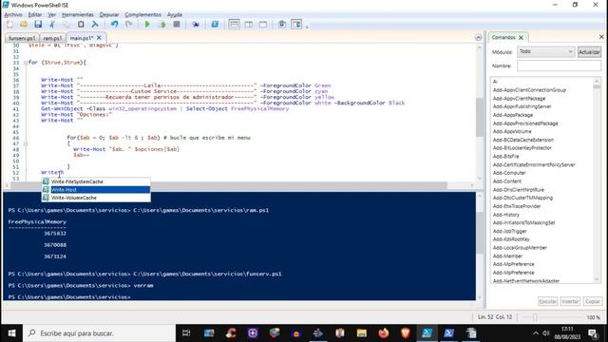The image size is (608, 342).
Task: Open the Windows Start menu
Action: point(11,333)
